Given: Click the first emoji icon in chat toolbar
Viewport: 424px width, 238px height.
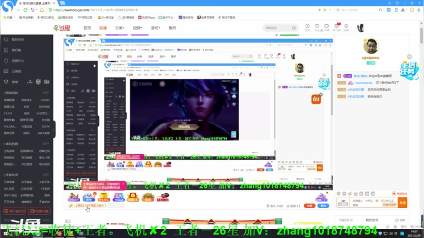Looking at the screenshot, I should click(339, 194).
